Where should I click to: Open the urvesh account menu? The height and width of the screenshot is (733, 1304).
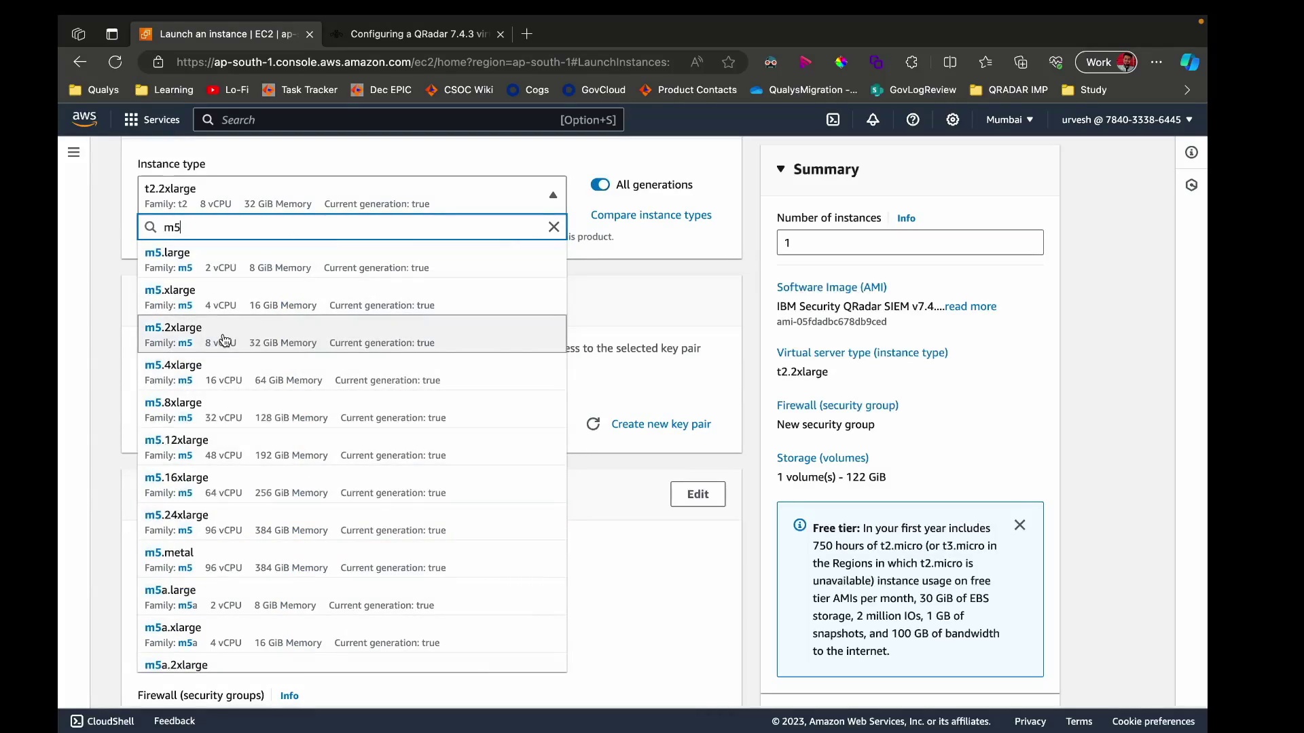1127,119
